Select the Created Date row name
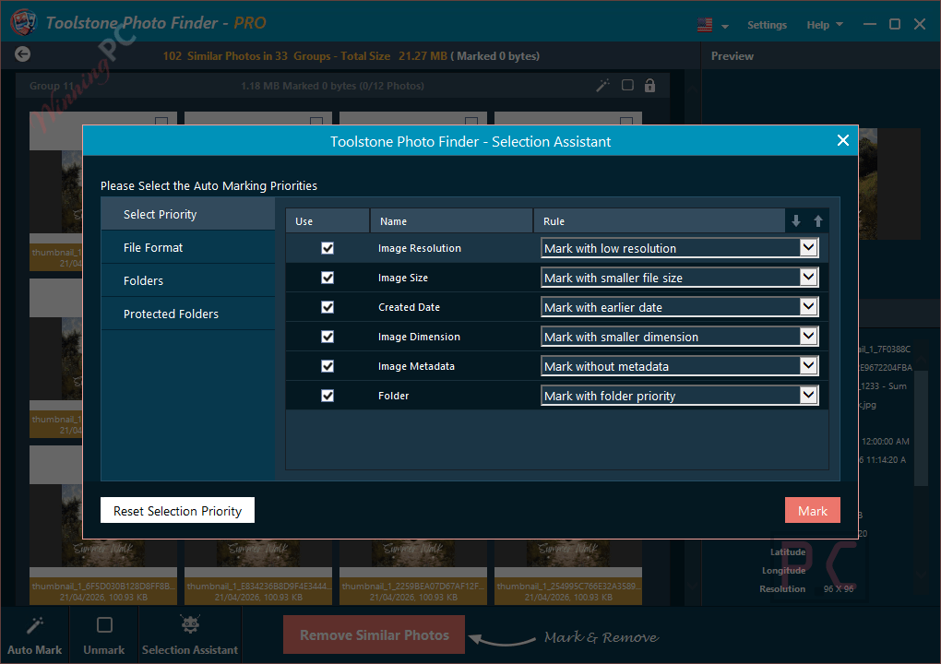941x664 pixels. (409, 307)
